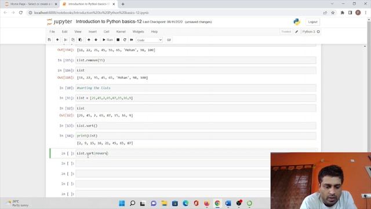Open the command palette keyboard icon
The width and height of the screenshot is (371, 209).
[169, 40]
